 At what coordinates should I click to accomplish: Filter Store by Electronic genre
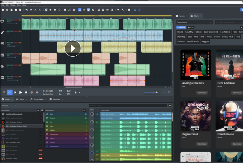tap(225, 32)
